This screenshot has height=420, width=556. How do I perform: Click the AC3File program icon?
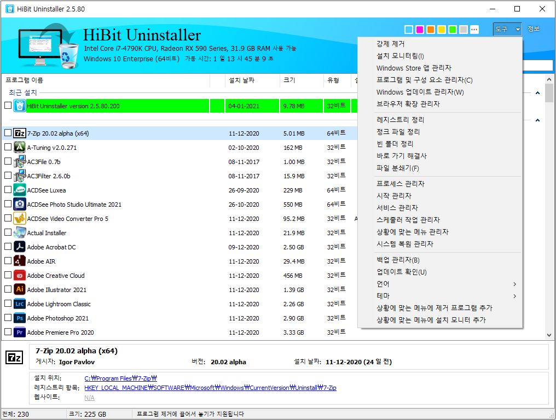pos(20,162)
